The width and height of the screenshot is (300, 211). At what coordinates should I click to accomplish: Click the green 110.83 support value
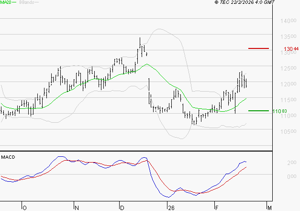(x=279, y=111)
